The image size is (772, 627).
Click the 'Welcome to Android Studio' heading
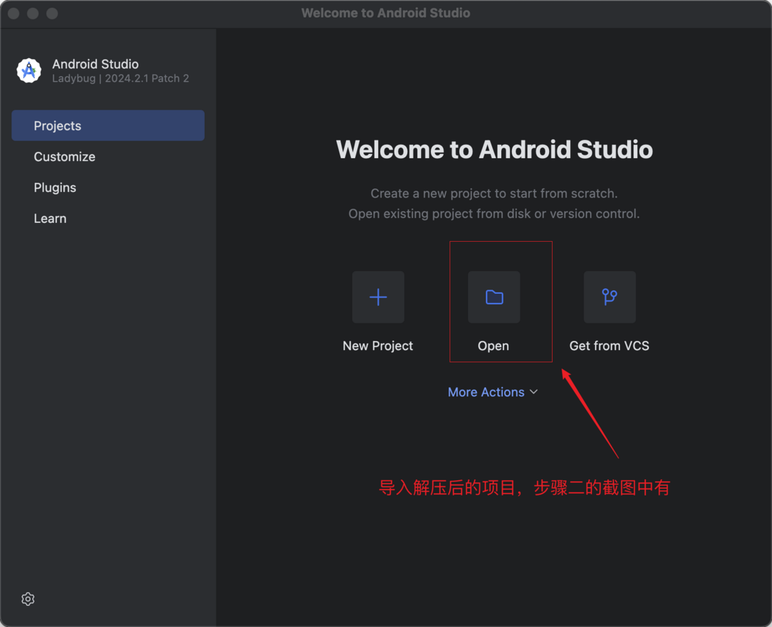[494, 150]
